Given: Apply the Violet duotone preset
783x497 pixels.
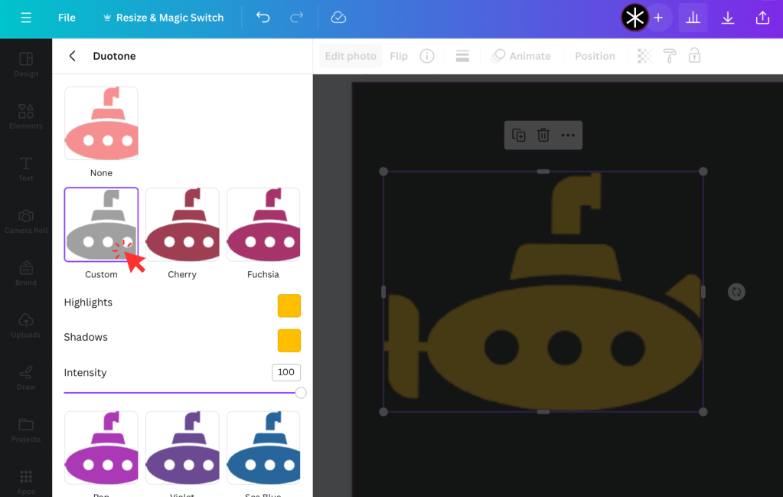Looking at the screenshot, I should 182,448.
